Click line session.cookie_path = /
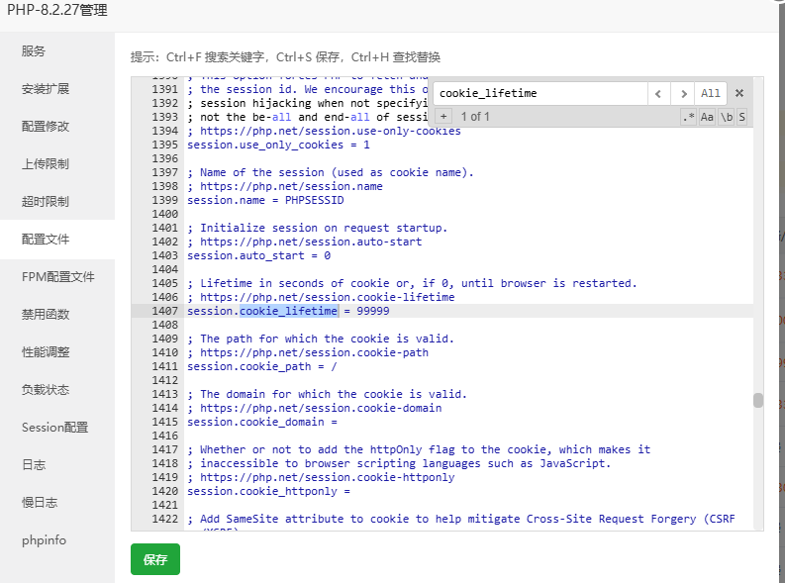Screen dimensions: 785x583 point(262,366)
